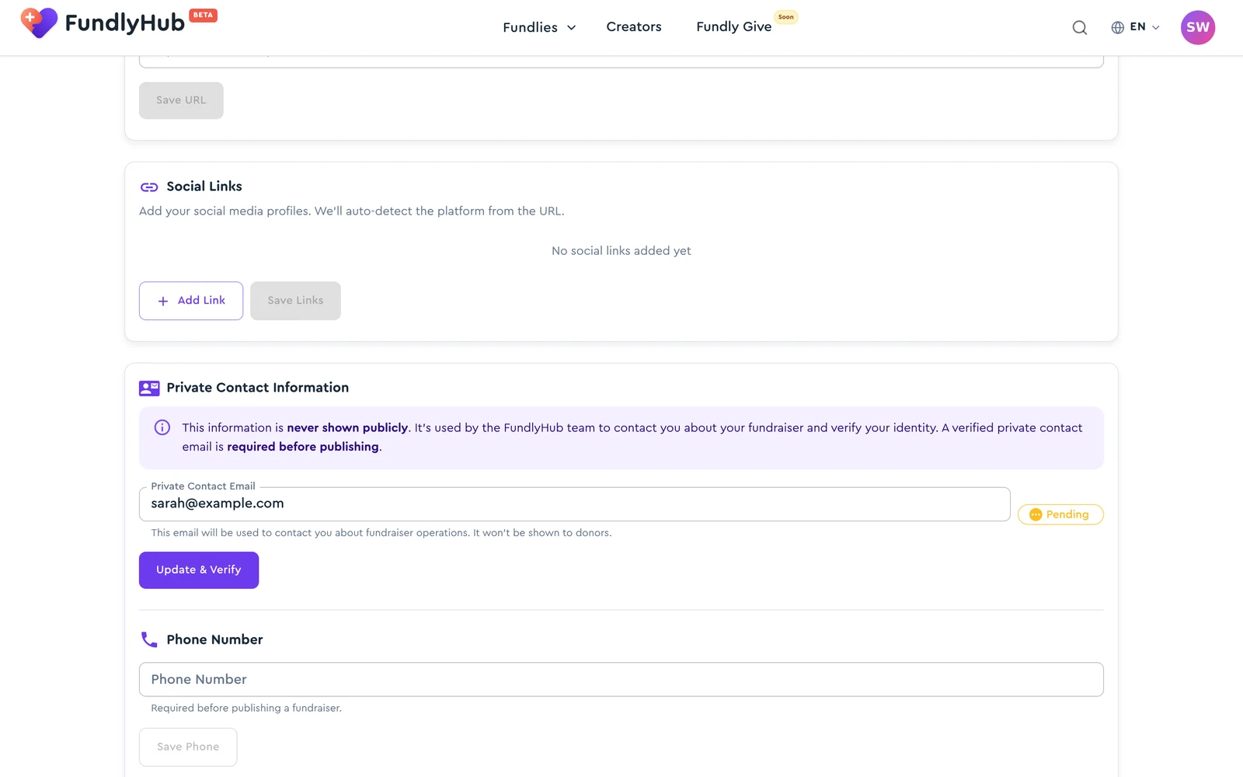Click 'Required before publishing a fundraiser.' hint
The height and width of the screenshot is (777, 1243).
(246, 708)
